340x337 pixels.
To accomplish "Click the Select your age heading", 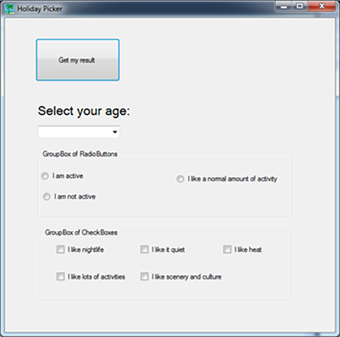I will click(x=84, y=111).
